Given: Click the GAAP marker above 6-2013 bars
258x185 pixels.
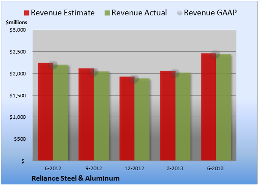Looking at the screenshot, I should click(x=215, y=54).
